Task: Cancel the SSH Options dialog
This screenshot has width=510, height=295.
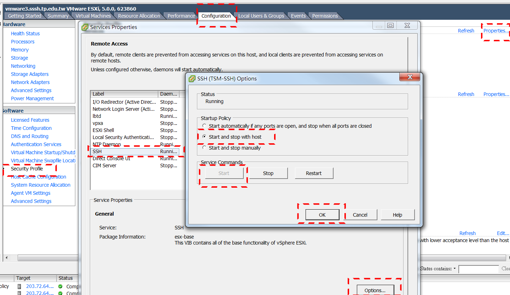Action: coord(360,215)
